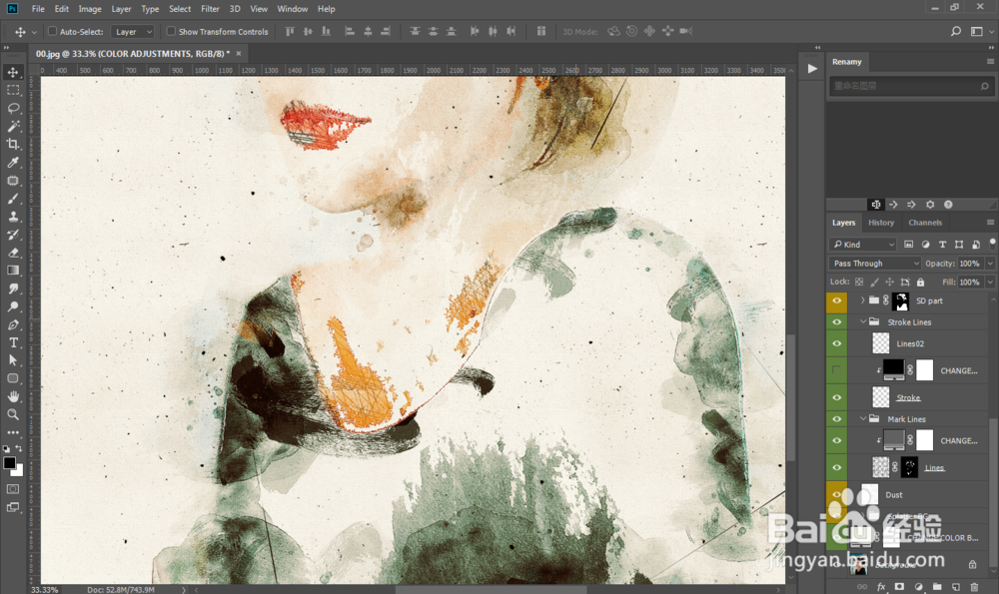Open the Pass Through blend mode dropdown
Screen dimensions: 999x594
point(875,263)
